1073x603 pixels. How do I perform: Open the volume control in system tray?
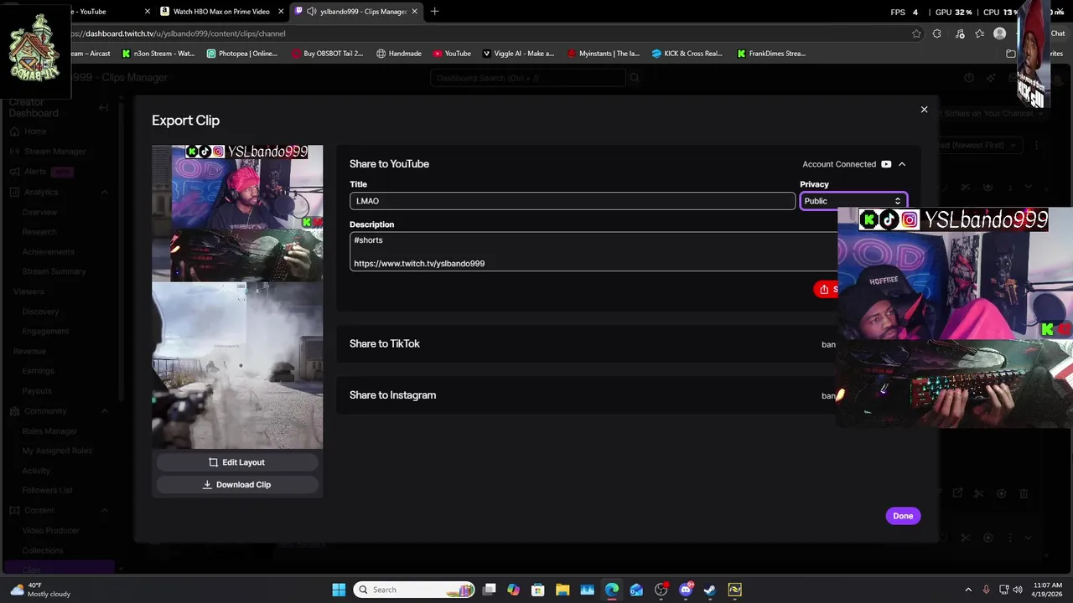coord(1018,590)
